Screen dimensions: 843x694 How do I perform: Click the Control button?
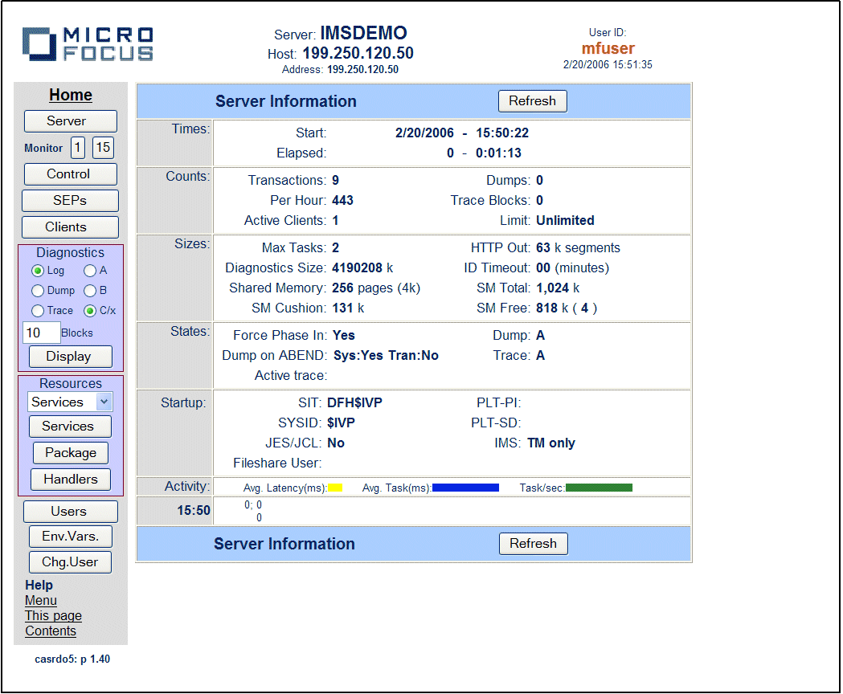[70, 173]
